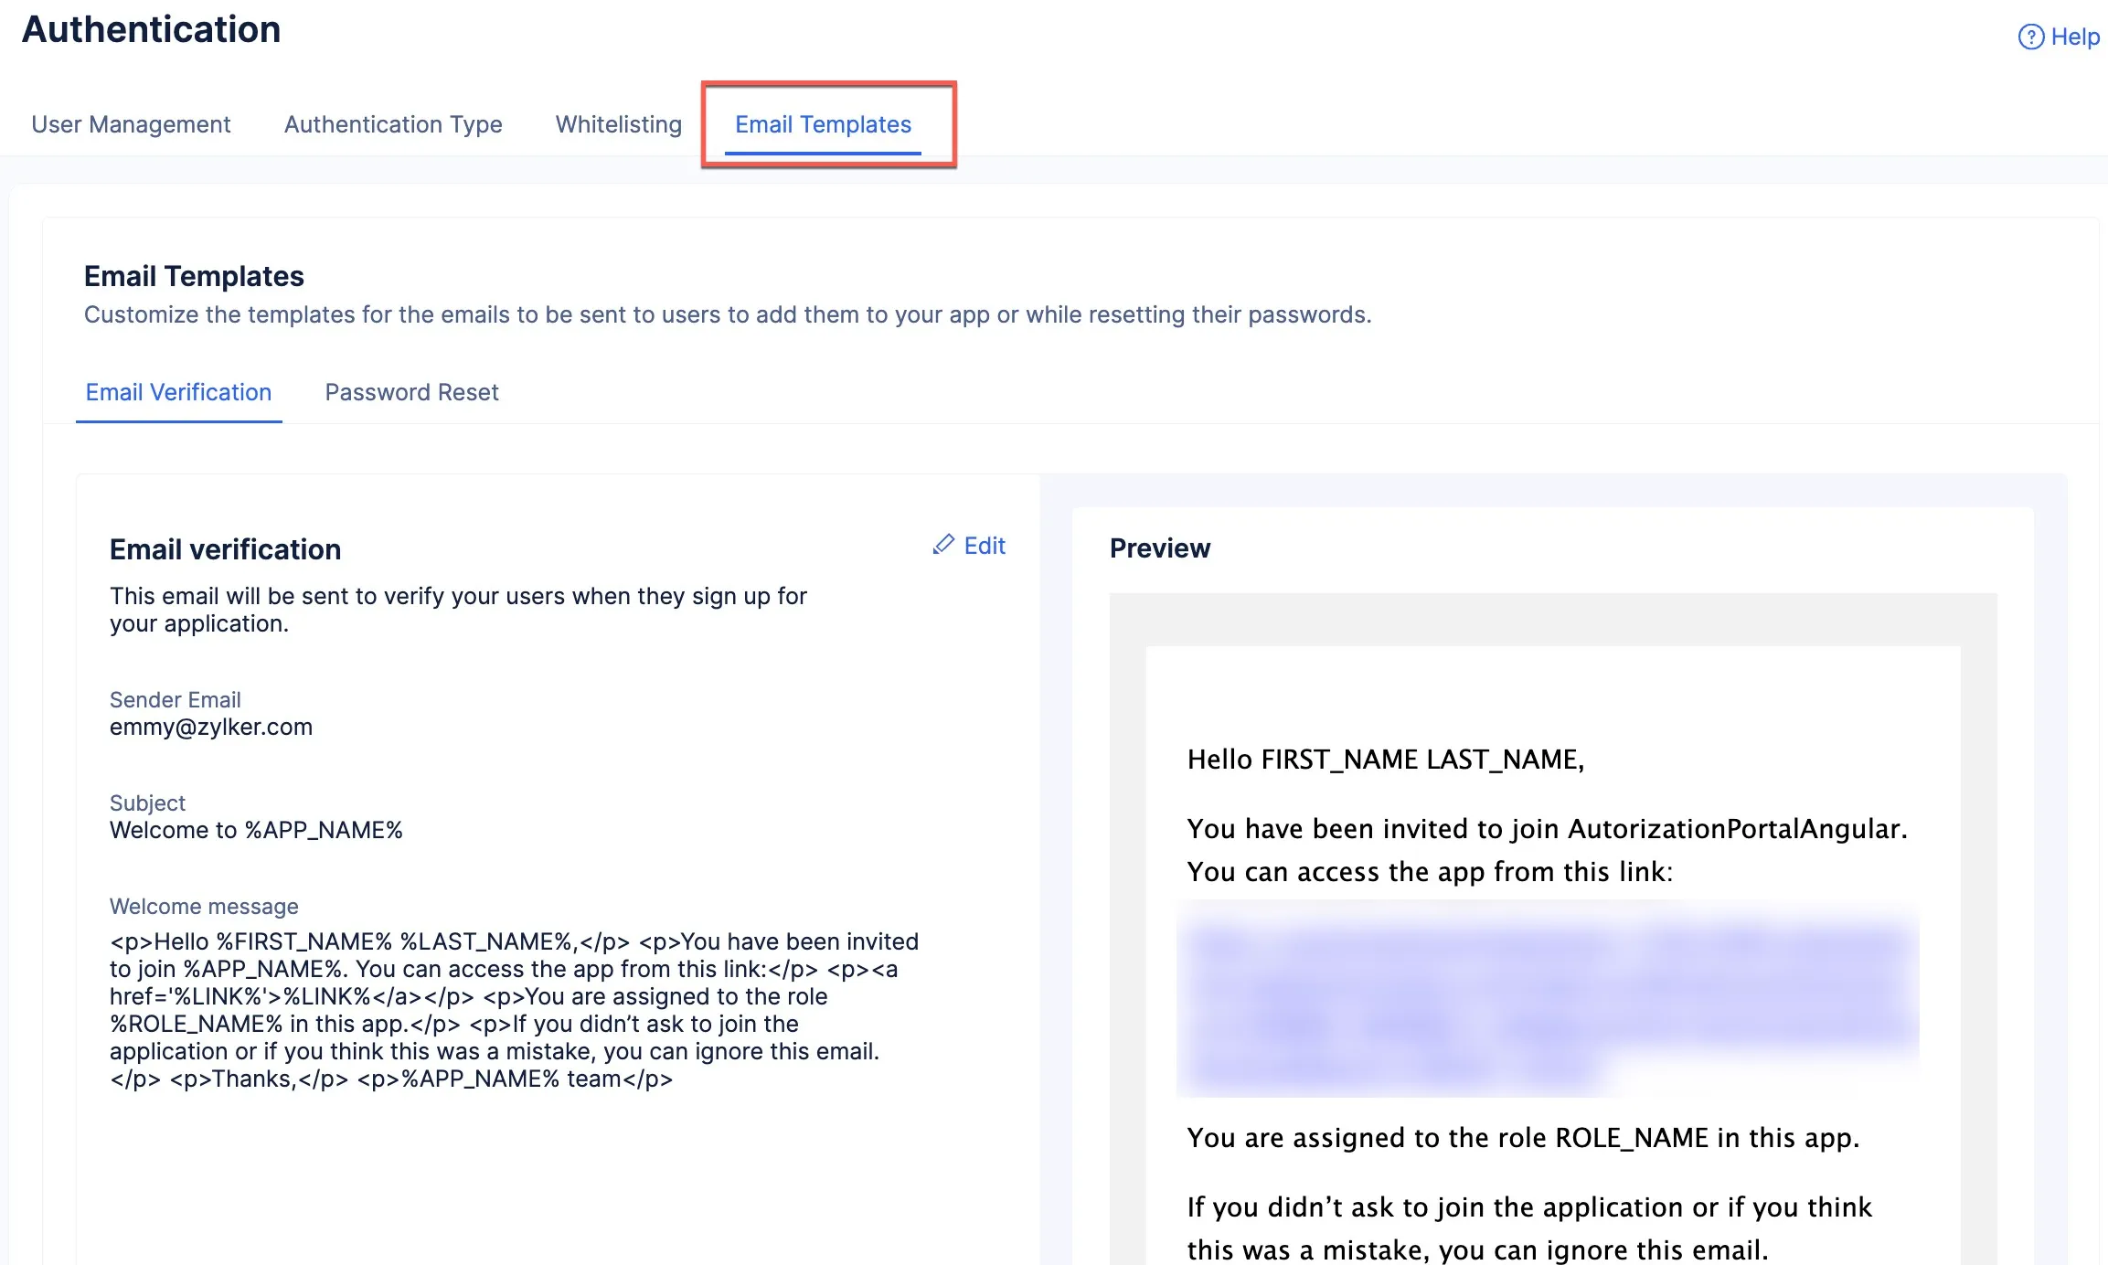Screen dimensions: 2108x1265
Task: Click the Preview heading
Action: pyautogui.click(x=1160, y=548)
